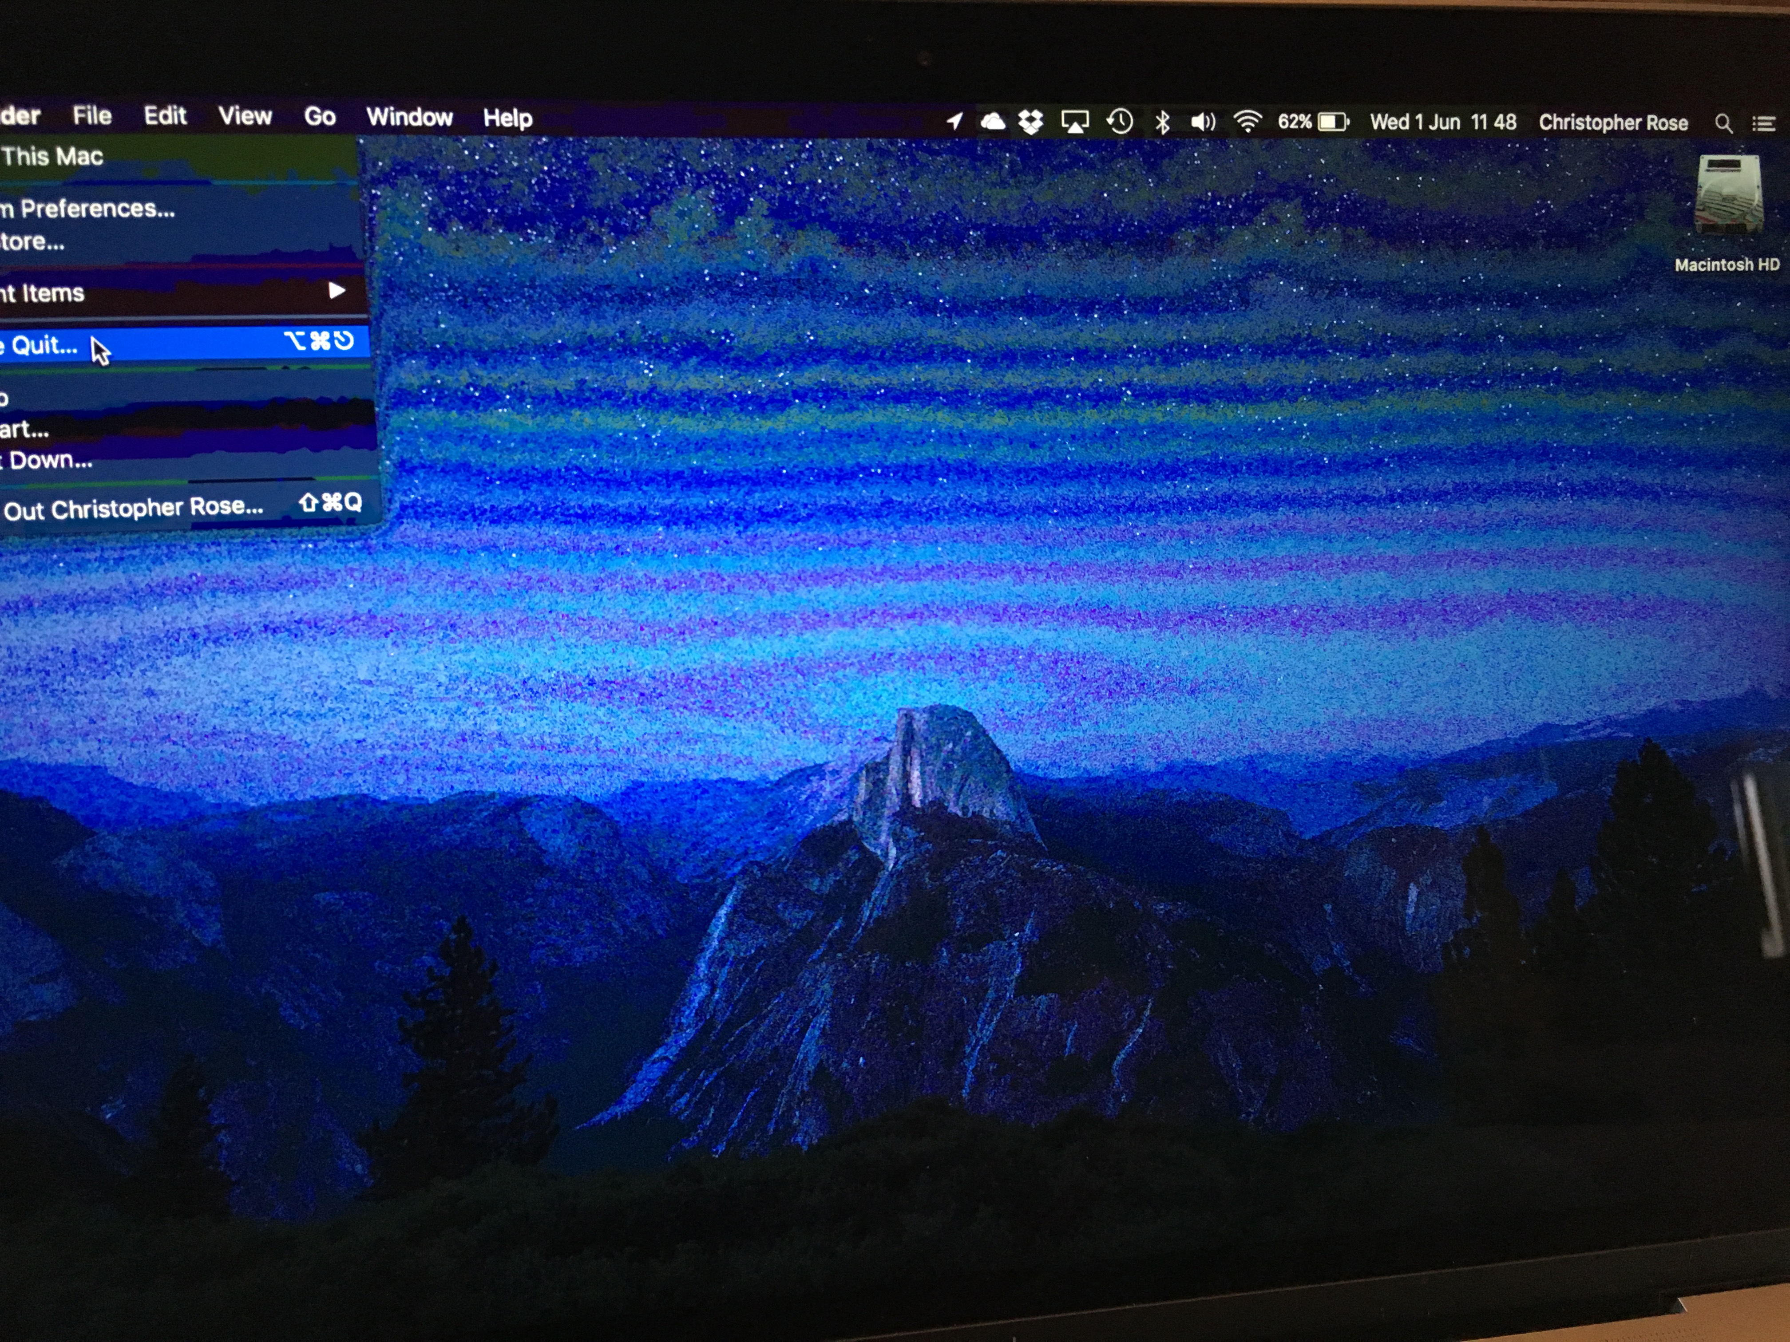Screen dimensions: 1790x1342
Task: Open the volume control icon
Action: point(1203,122)
